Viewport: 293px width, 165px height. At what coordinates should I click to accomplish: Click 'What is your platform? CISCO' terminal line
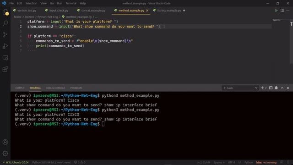[x=47, y=115]
